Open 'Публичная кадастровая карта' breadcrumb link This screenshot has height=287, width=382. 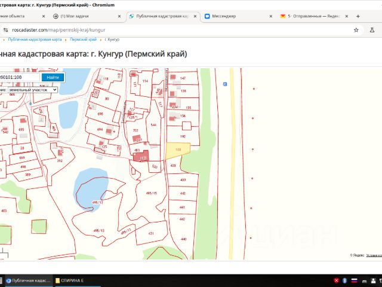coord(35,39)
